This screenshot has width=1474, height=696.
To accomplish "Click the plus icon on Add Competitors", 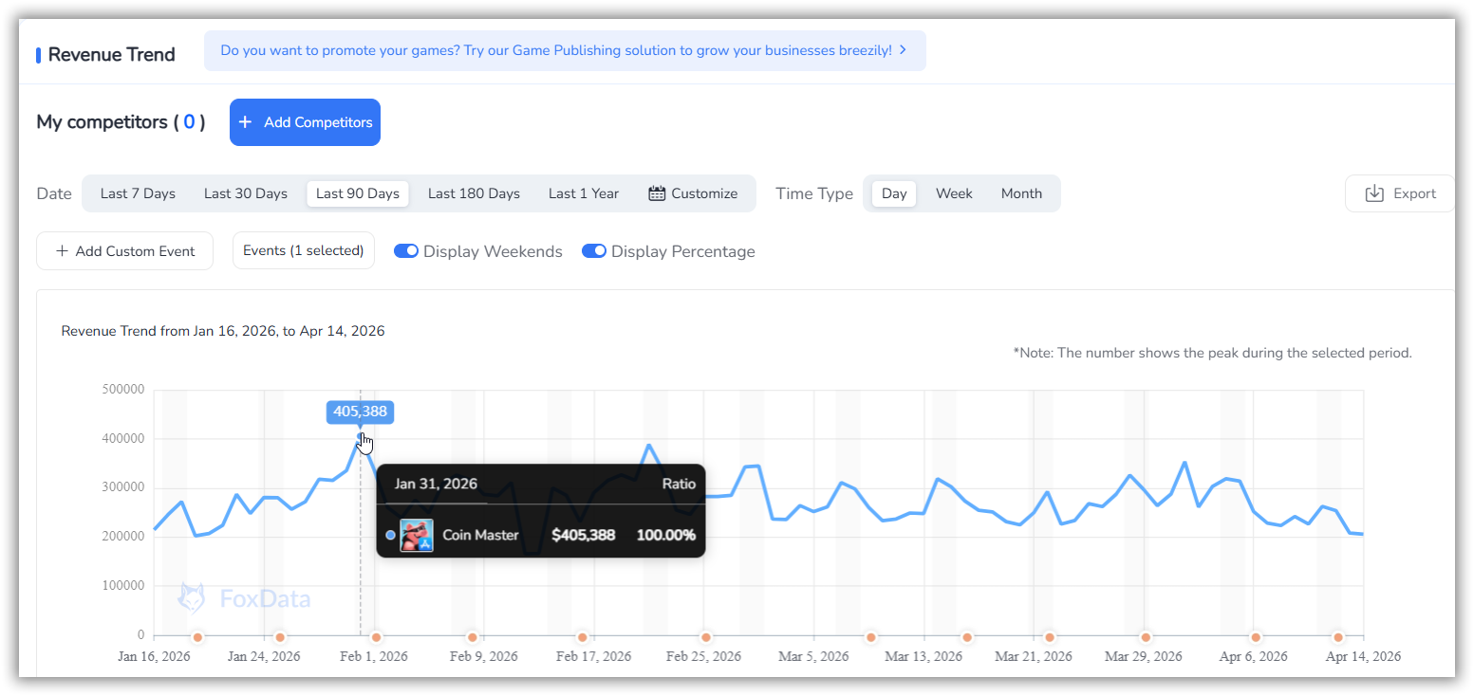I will pyautogui.click(x=246, y=121).
